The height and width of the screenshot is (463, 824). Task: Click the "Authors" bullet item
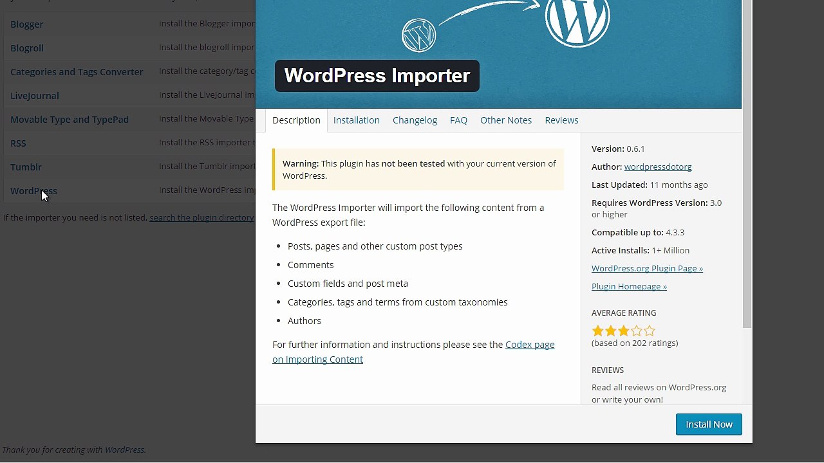304,321
